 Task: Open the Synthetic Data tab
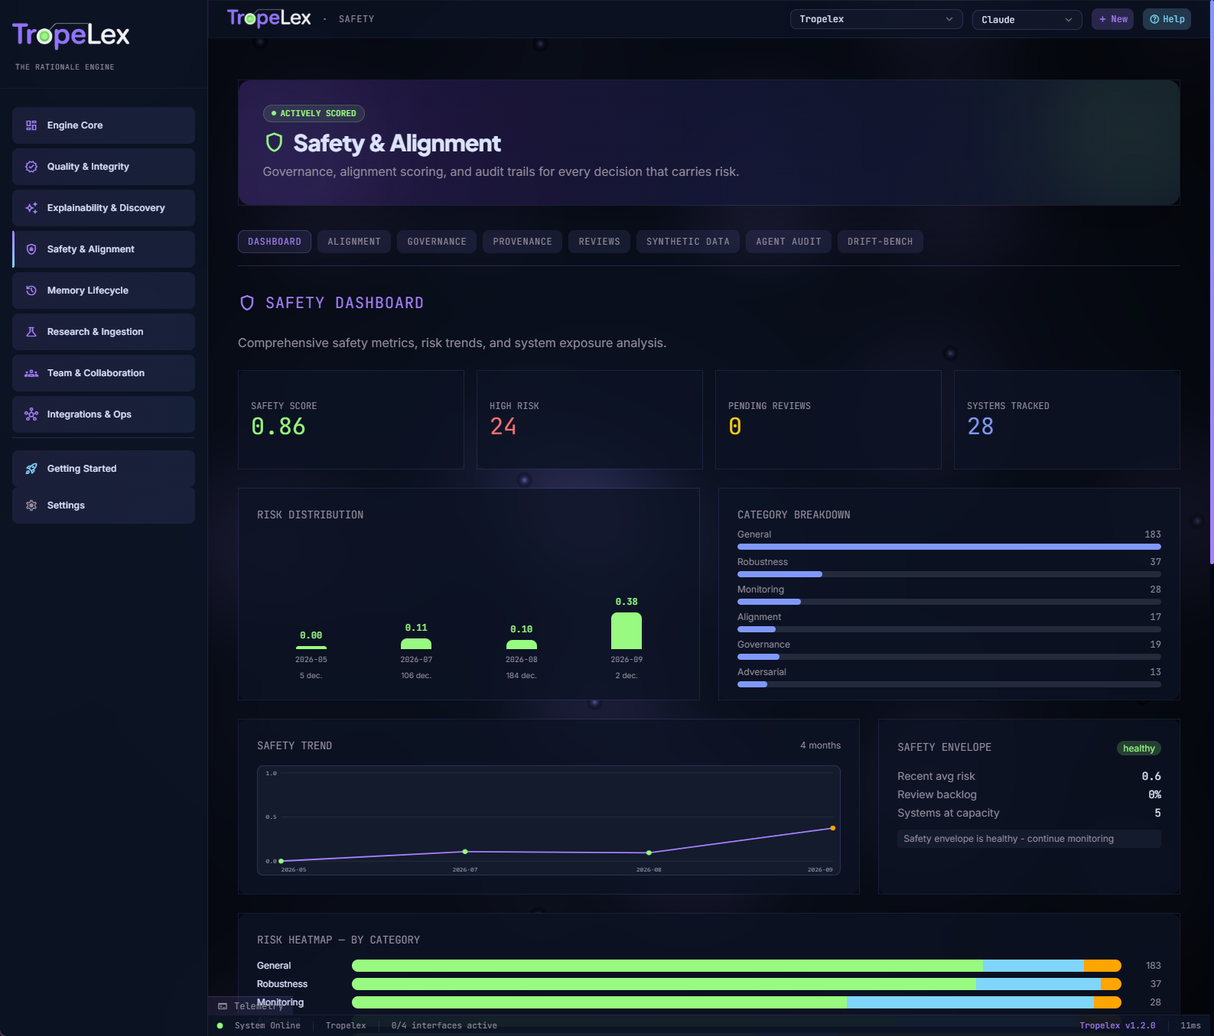pyautogui.click(x=688, y=242)
